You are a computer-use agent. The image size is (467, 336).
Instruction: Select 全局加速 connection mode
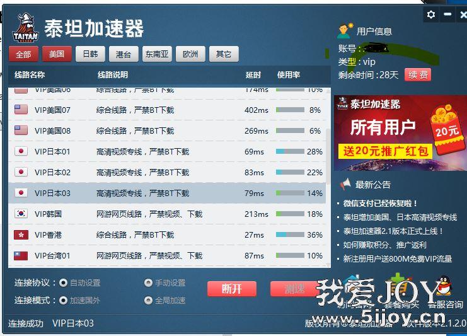[148, 300]
